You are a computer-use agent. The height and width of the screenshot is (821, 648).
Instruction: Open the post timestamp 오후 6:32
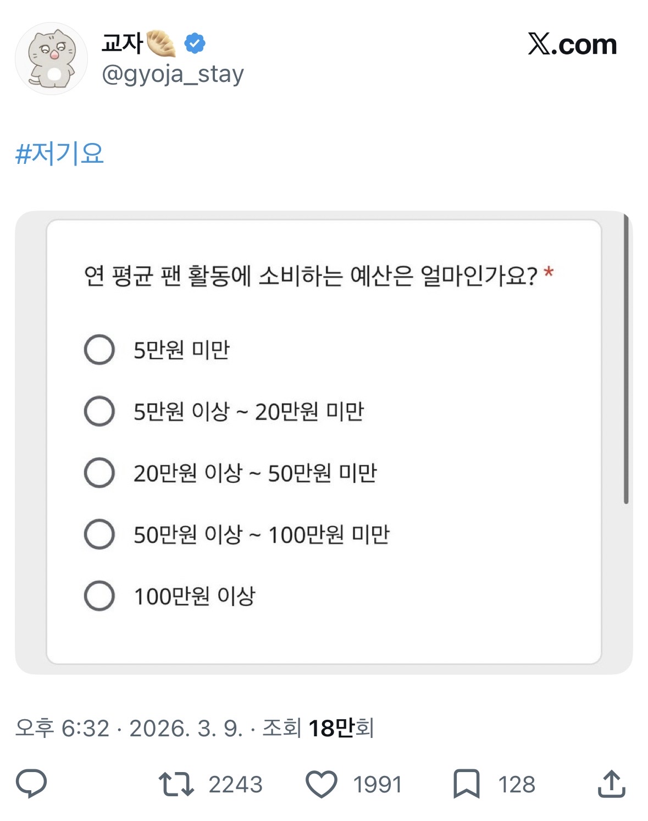62,728
